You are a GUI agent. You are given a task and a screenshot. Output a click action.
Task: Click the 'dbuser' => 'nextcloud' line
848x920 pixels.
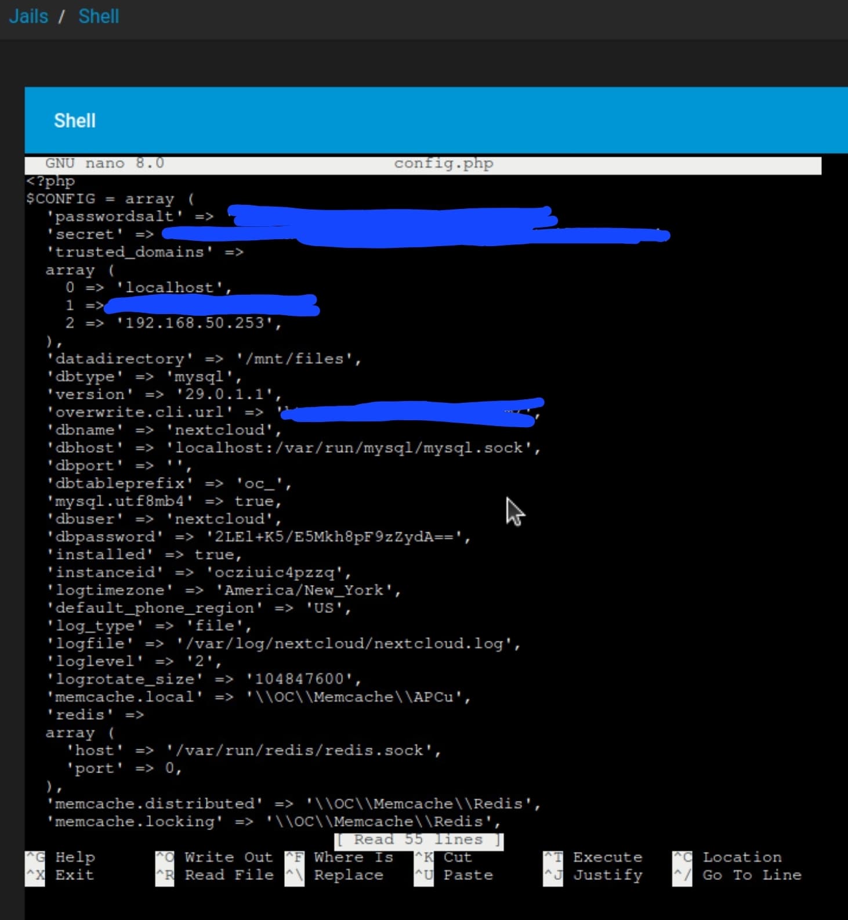click(x=164, y=519)
